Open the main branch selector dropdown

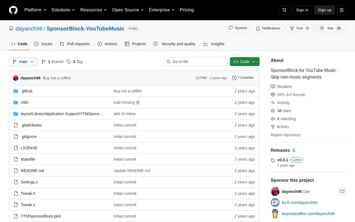tap(23, 62)
